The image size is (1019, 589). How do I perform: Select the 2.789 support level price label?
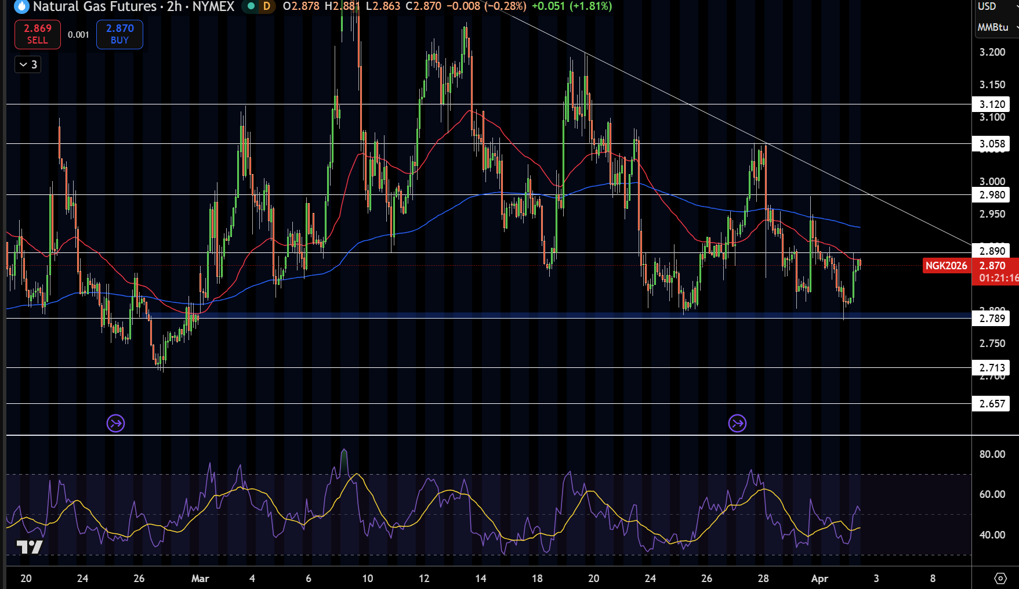click(991, 318)
